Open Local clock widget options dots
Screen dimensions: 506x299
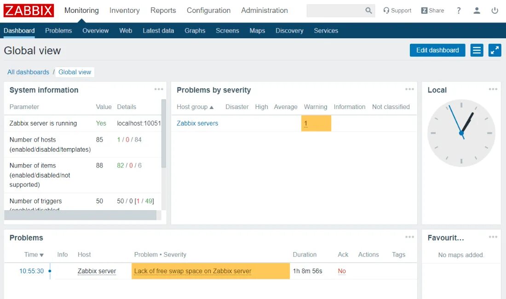[x=493, y=89]
